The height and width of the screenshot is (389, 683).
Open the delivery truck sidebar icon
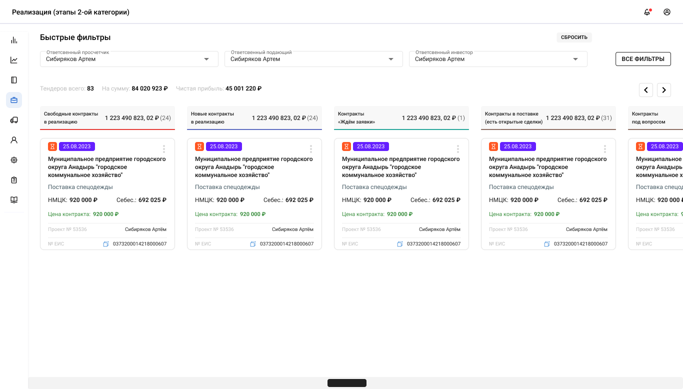coord(14,120)
